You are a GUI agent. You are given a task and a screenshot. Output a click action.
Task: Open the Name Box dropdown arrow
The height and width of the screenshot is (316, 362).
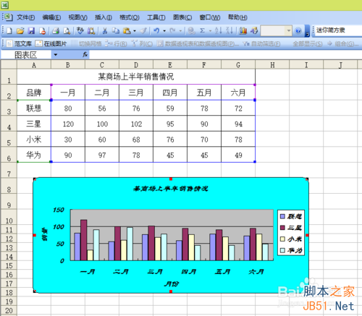(x=56, y=55)
